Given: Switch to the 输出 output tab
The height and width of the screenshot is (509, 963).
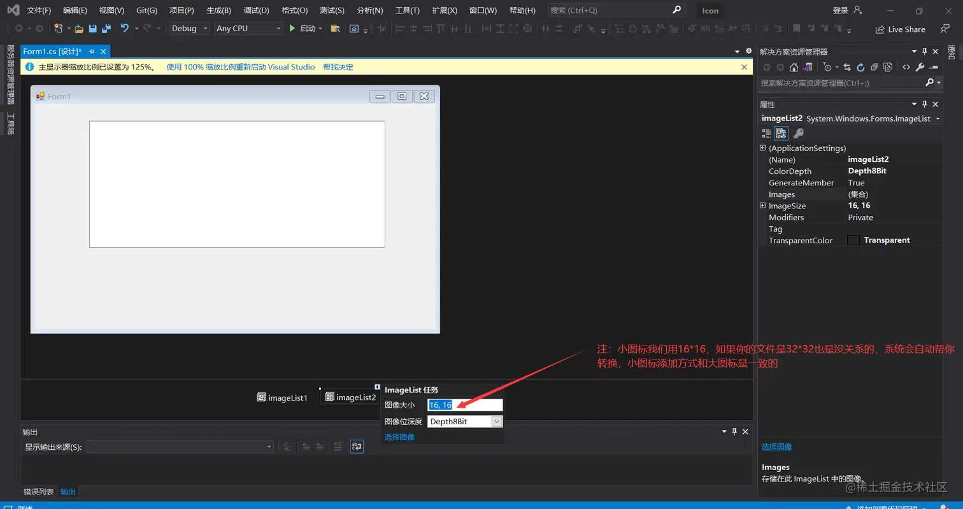Looking at the screenshot, I should point(68,492).
